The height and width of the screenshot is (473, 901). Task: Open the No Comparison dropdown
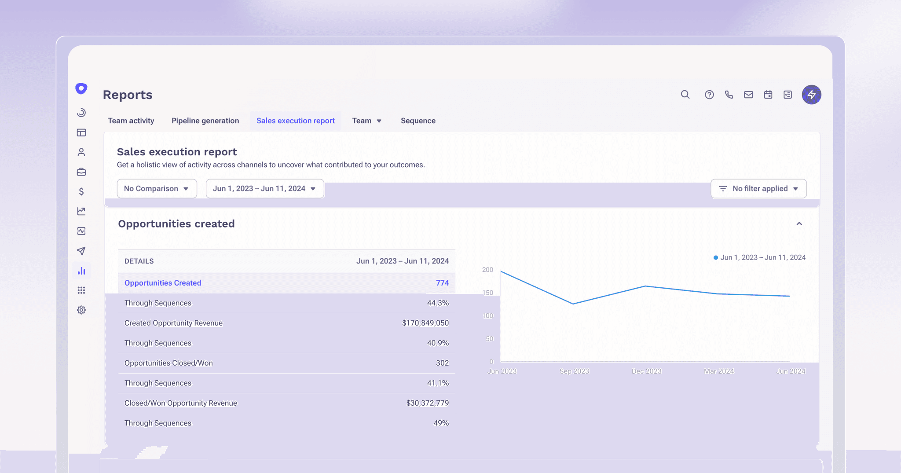(157, 188)
